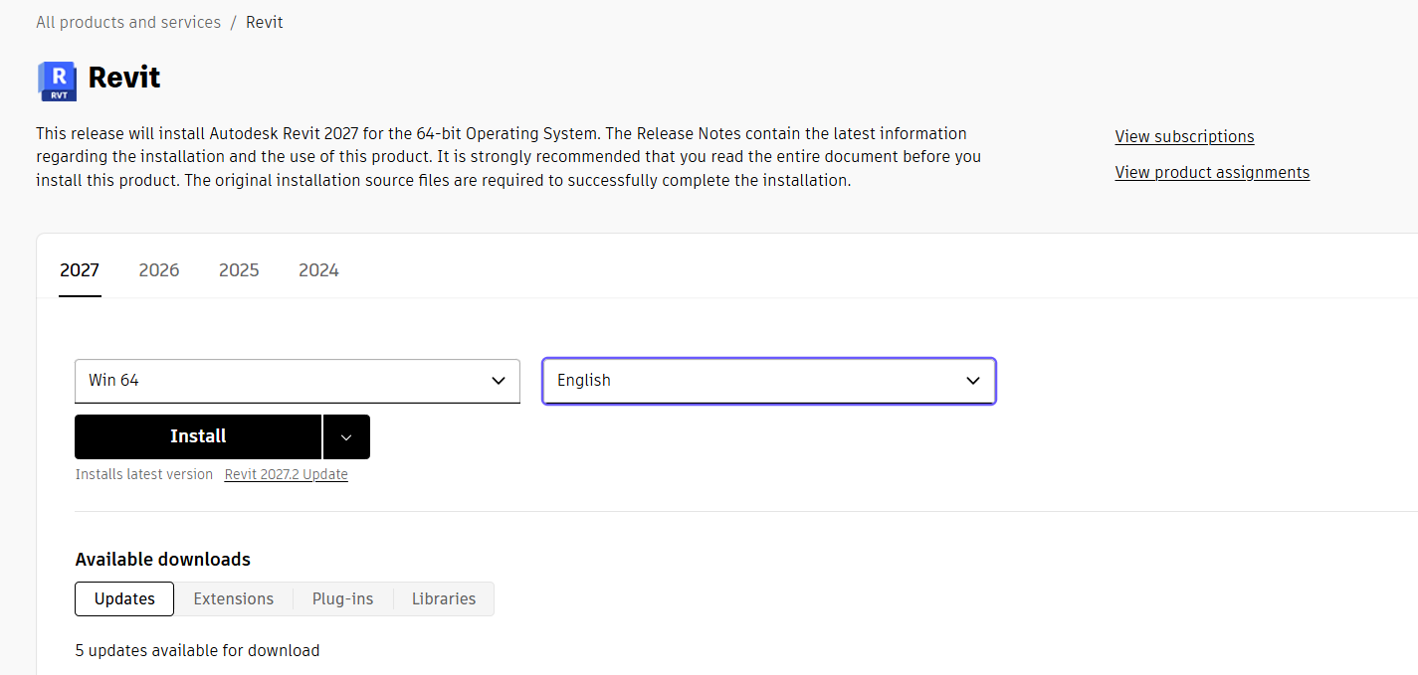This screenshot has height=675, width=1418.
Task: Open the Revit 2027.2 Update link
Action: [x=287, y=474]
